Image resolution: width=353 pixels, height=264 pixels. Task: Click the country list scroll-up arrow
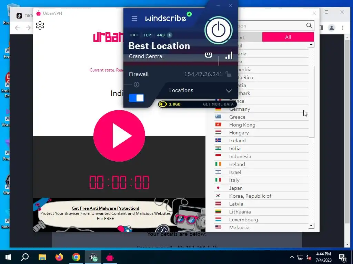311,45
